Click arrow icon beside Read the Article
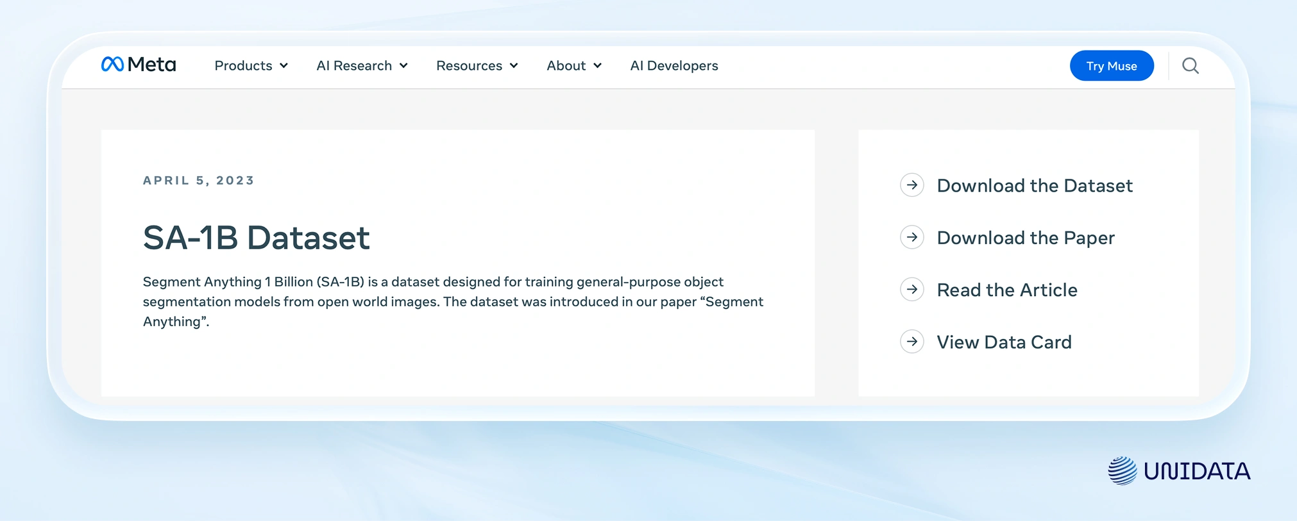The width and height of the screenshot is (1297, 521). click(912, 290)
